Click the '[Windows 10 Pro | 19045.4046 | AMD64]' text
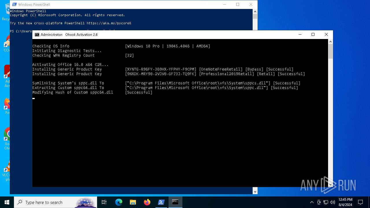This screenshot has width=370, height=208. coord(168,46)
